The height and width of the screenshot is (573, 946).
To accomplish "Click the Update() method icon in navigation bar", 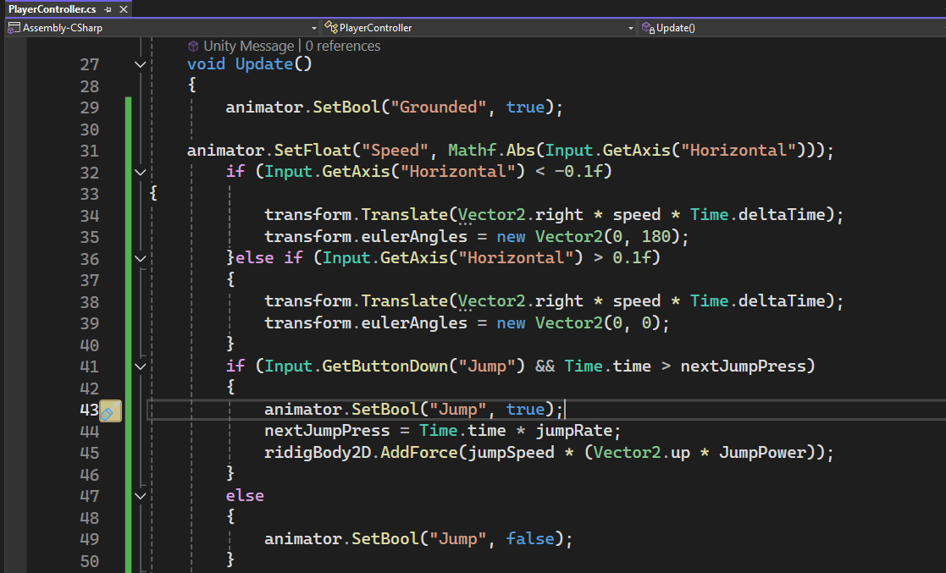I will 649,28.
